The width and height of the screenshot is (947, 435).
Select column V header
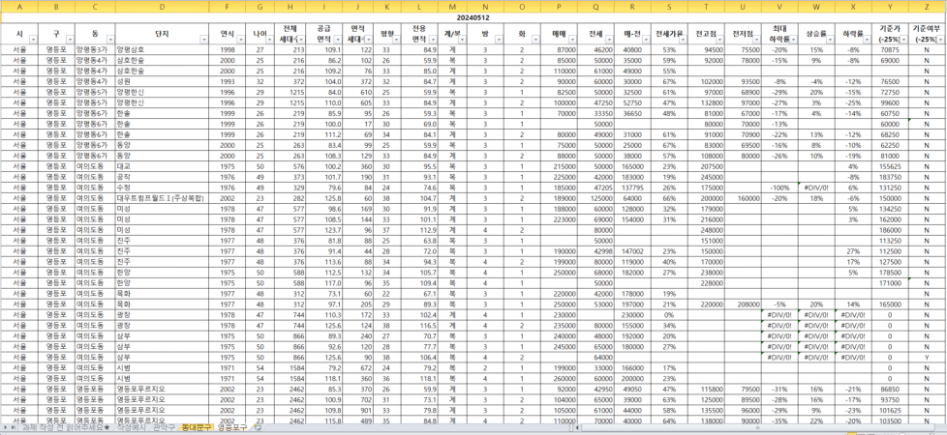pos(778,7)
